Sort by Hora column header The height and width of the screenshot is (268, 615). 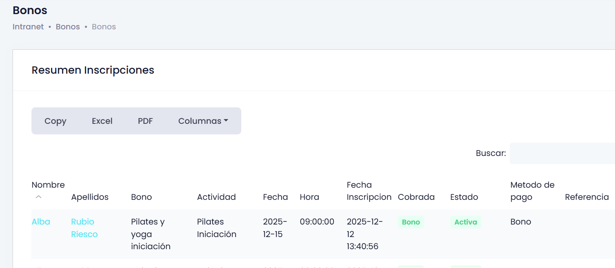(309, 197)
